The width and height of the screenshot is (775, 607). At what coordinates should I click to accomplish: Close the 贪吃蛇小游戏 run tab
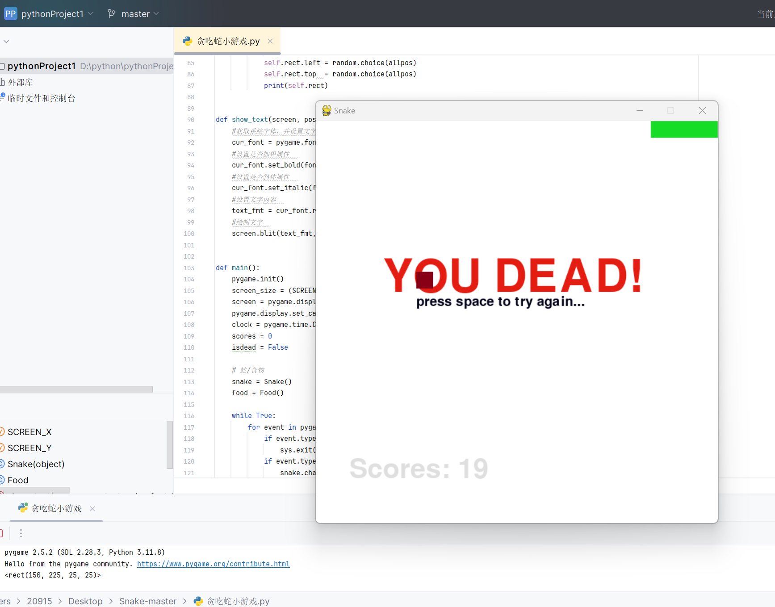coord(92,509)
